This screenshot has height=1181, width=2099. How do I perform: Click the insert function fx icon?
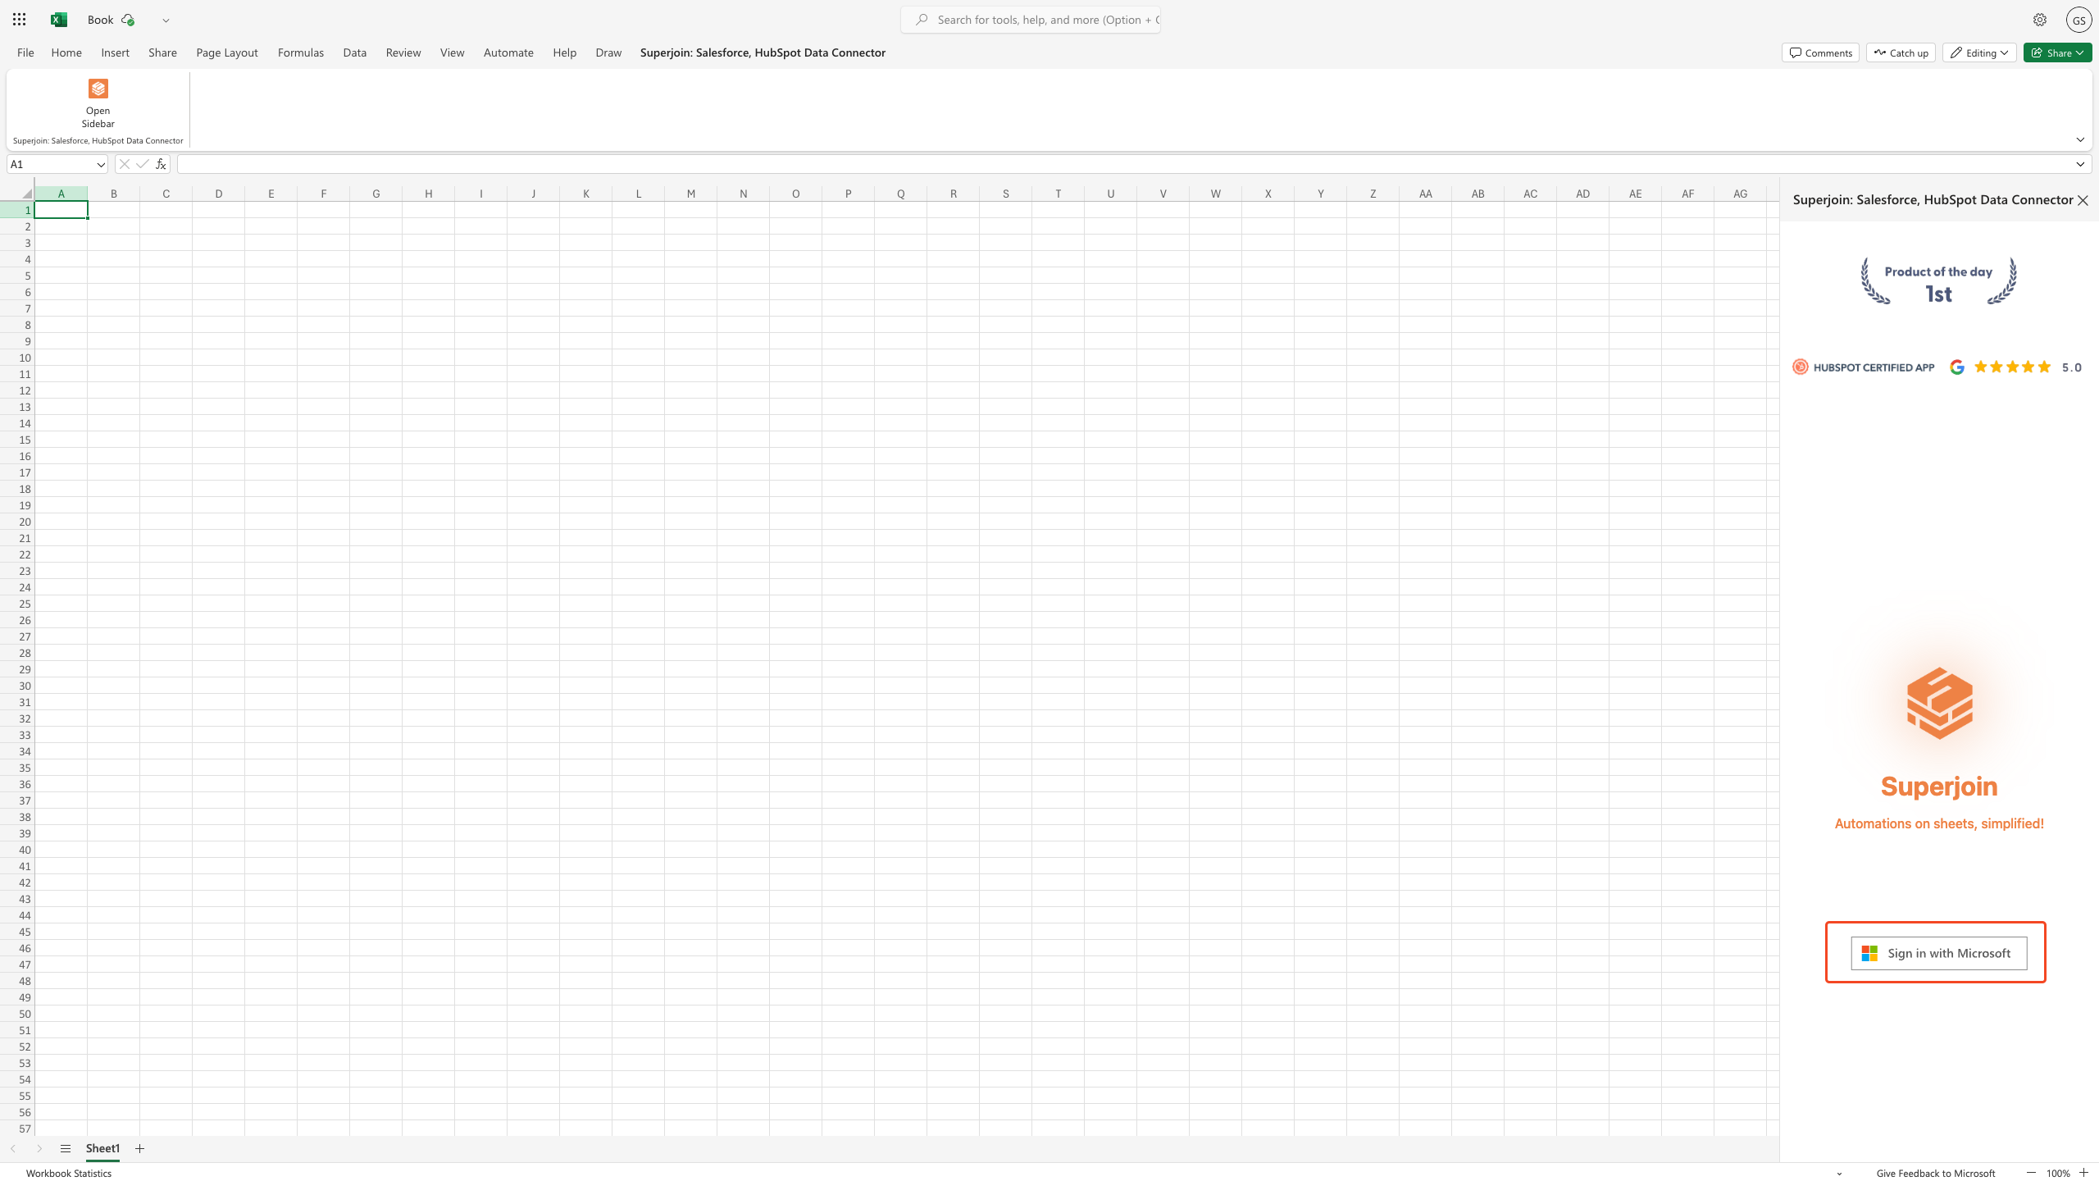tap(161, 164)
